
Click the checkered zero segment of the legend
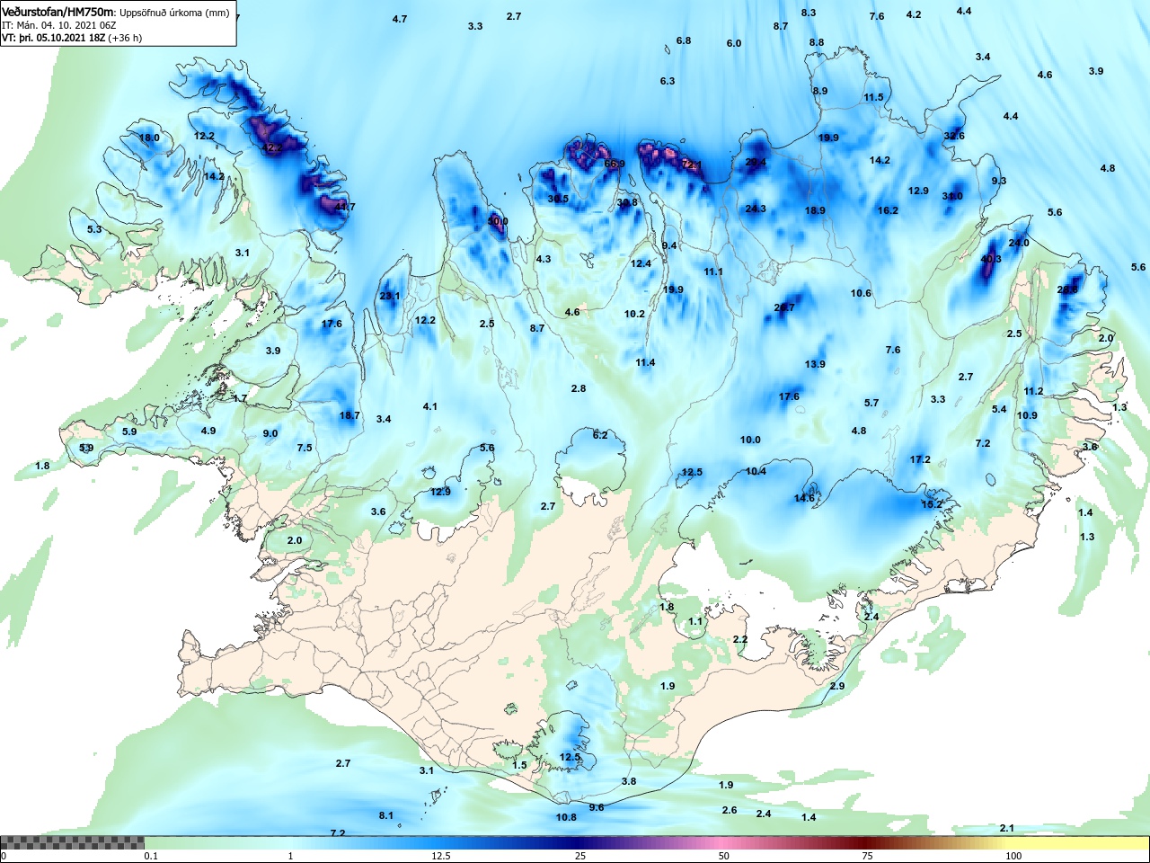(72, 843)
